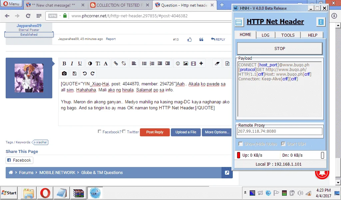The width and height of the screenshot is (341, 200).
Task: Click Upload a File button
Action: coord(186,132)
